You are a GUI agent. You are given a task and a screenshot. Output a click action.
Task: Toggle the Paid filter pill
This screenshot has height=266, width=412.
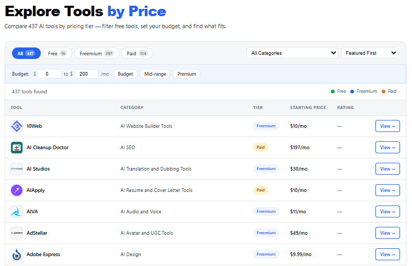coord(137,54)
